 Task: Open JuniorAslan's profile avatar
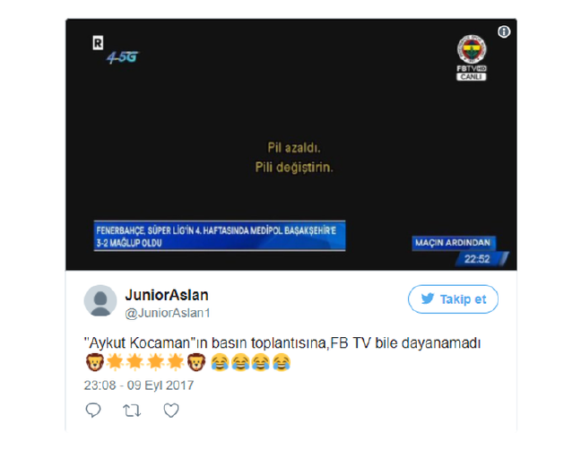tap(100, 301)
